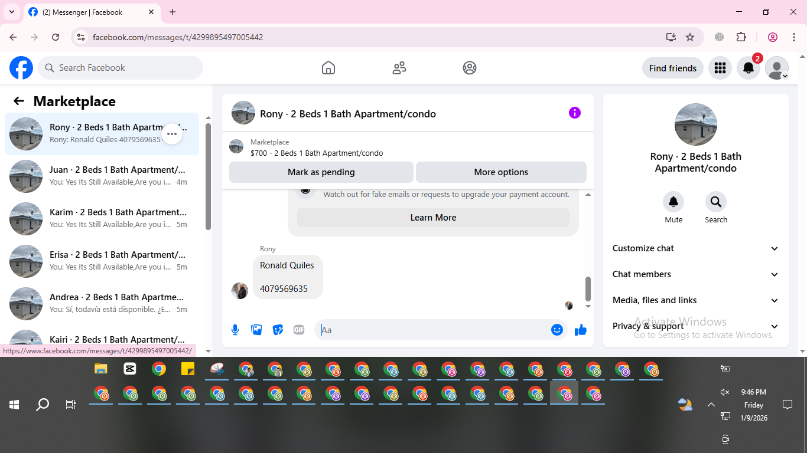Show hidden system tray icons
The width and height of the screenshot is (807, 453).
[711, 405]
